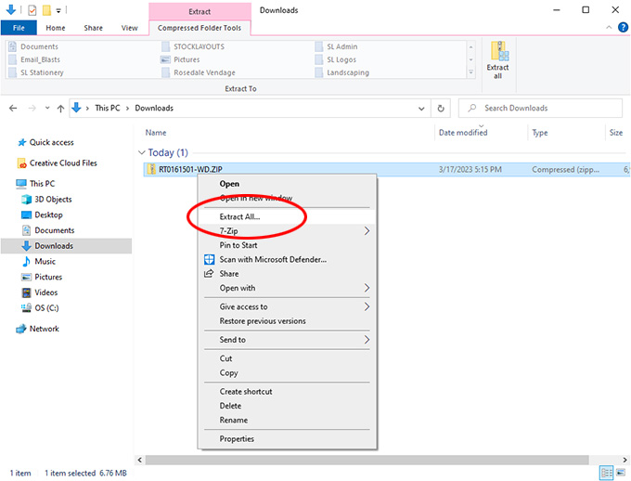This screenshot has height=481, width=631.
Task: Click the Up folder arrow icon
Action: click(x=60, y=108)
